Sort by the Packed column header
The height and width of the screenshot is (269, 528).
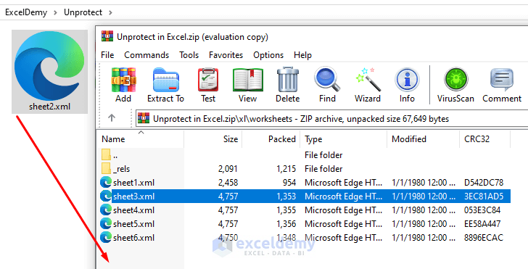(x=271, y=139)
